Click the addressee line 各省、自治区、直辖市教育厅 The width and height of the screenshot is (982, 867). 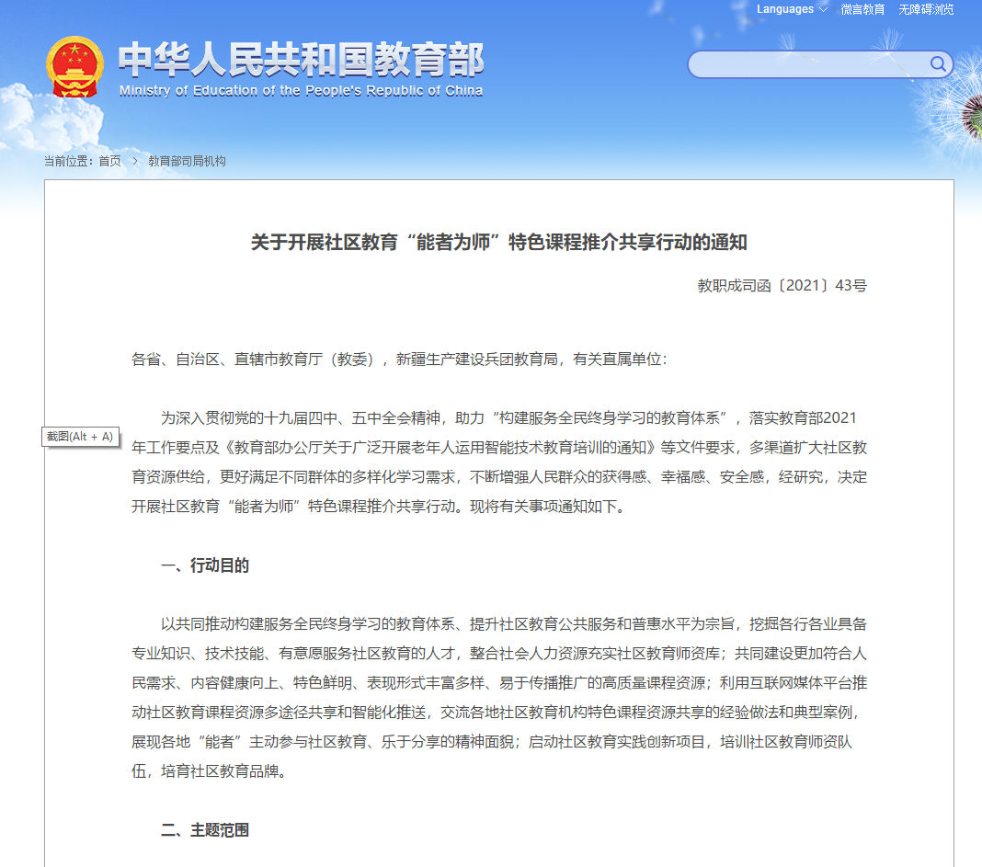click(x=399, y=359)
